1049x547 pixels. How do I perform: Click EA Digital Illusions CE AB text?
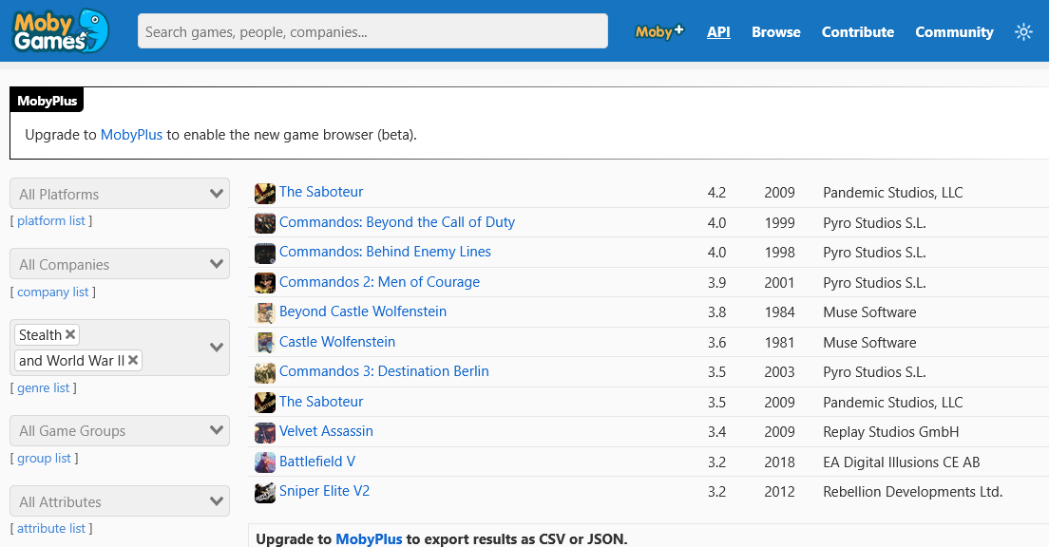(x=901, y=462)
